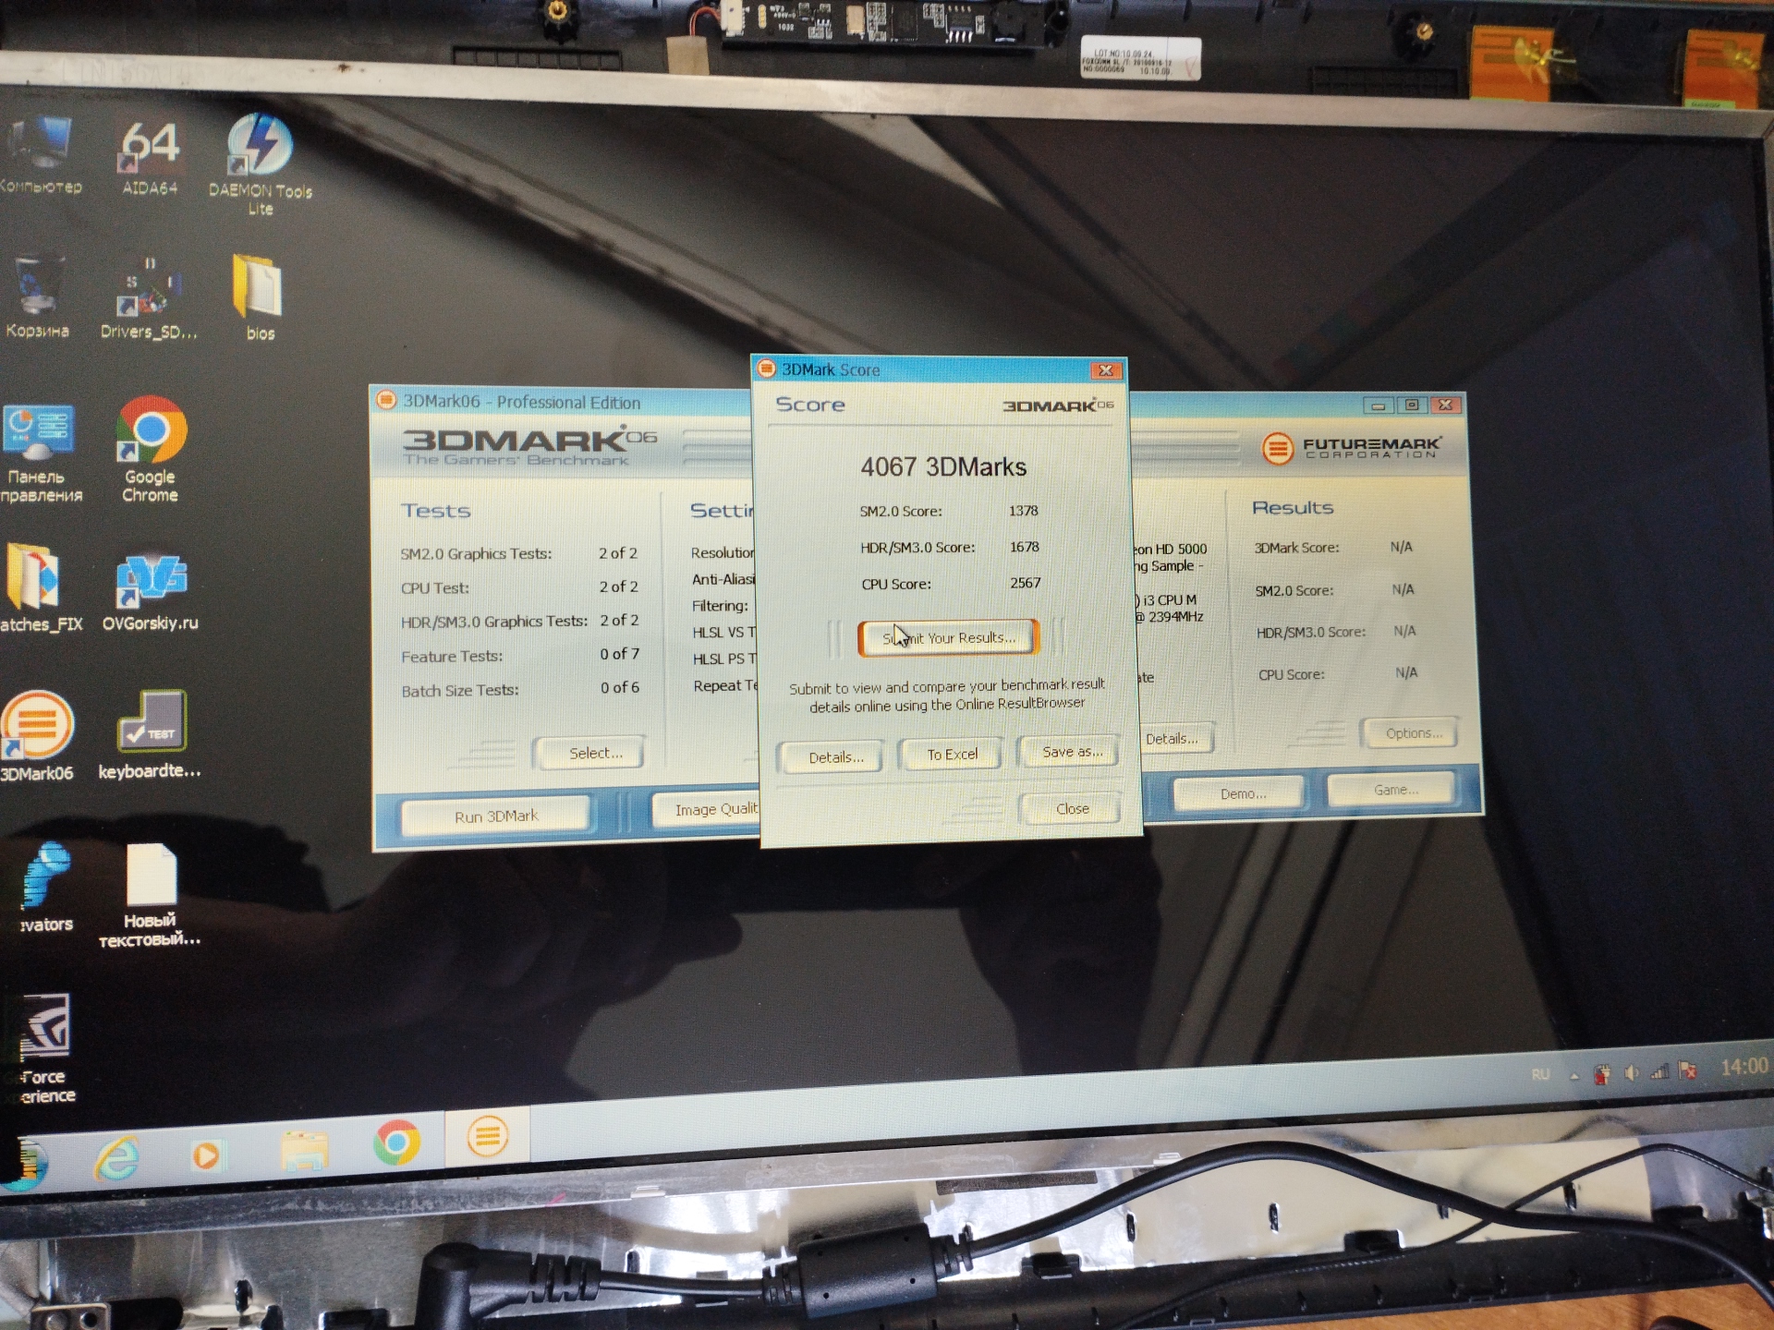Click the HDR/SM3.0 Score value 1678
This screenshot has height=1330, width=1774.
click(1024, 547)
